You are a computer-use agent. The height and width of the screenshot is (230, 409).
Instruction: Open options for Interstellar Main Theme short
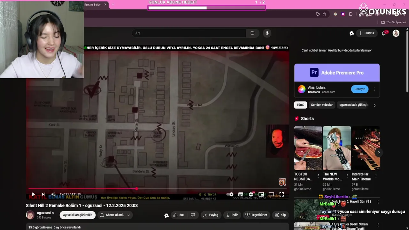click(376, 176)
